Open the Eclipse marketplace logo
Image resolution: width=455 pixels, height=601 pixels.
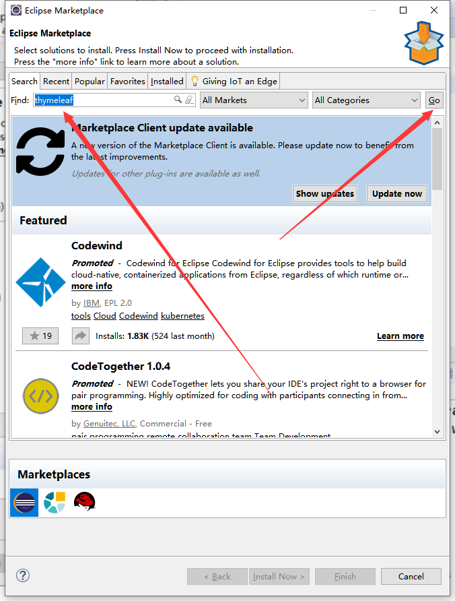point(24,503)
